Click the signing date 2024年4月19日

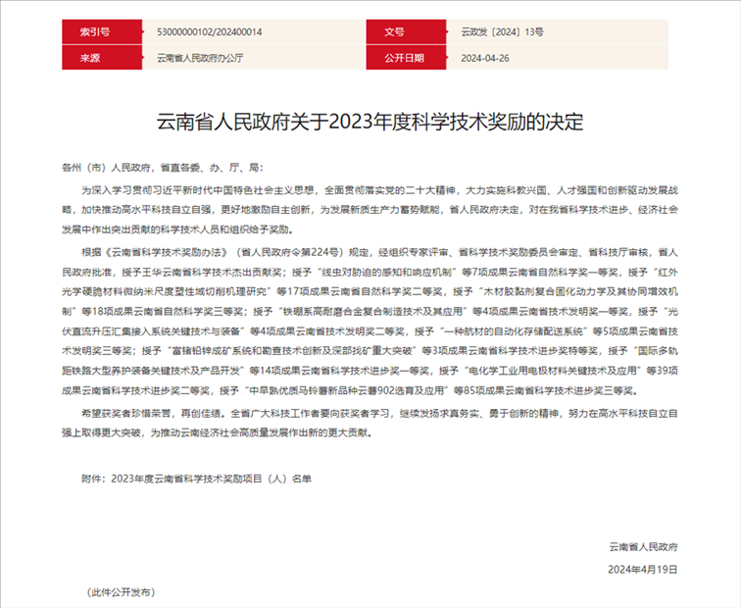pyautogui.click(x=643, y=569)
